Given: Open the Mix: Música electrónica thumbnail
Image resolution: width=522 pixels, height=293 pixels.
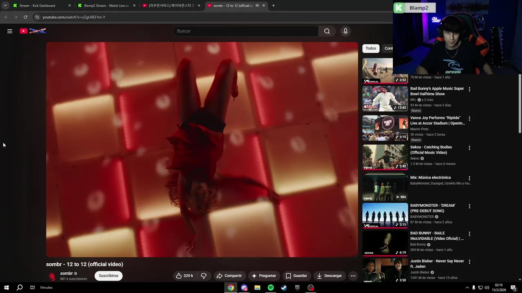Looking at the screenshot, I should pos(385,188).
